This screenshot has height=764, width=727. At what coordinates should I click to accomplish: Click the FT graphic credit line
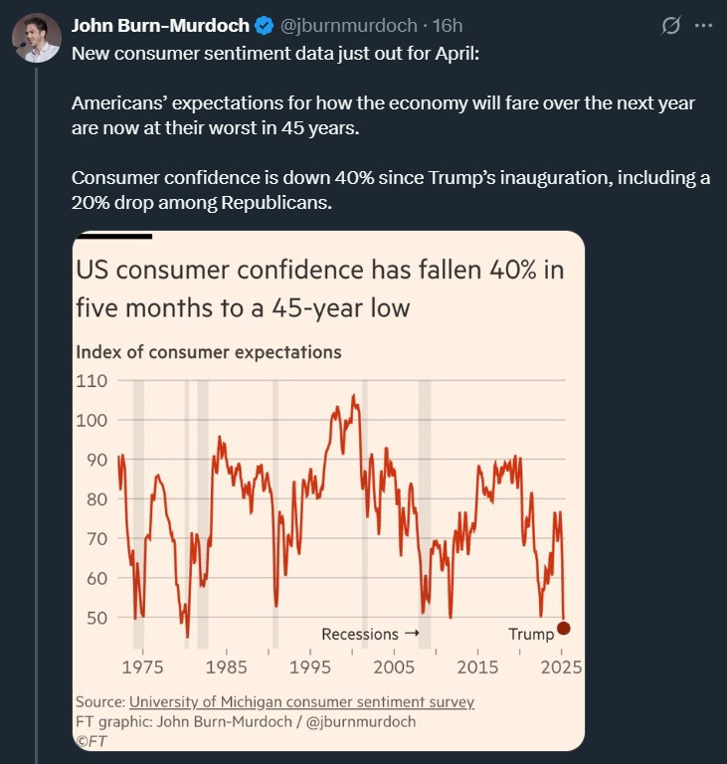pyautogui.click(x=246, y=721)
